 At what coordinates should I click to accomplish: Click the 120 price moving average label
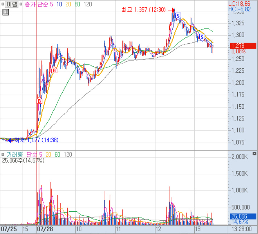click(x=88, y=4)
